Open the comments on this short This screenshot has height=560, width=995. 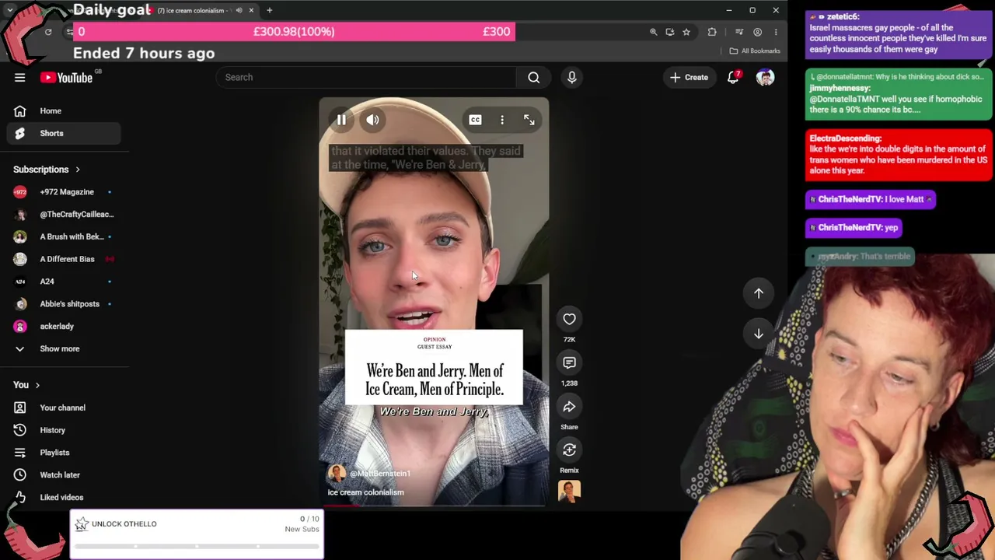[569, 362]
